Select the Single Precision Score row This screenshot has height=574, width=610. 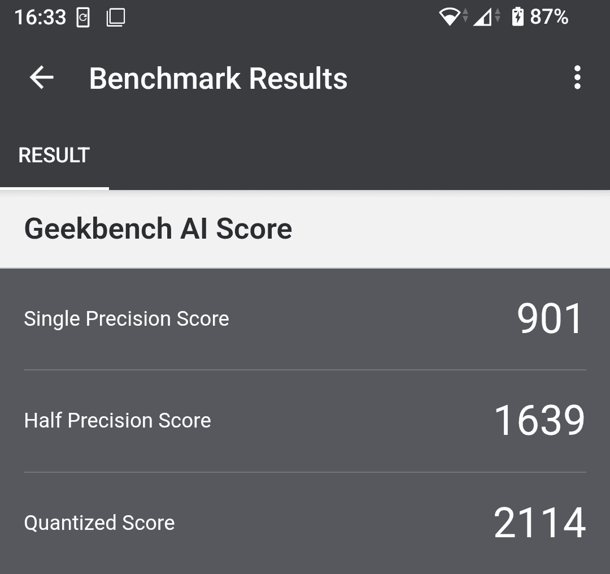coord(305,318)
